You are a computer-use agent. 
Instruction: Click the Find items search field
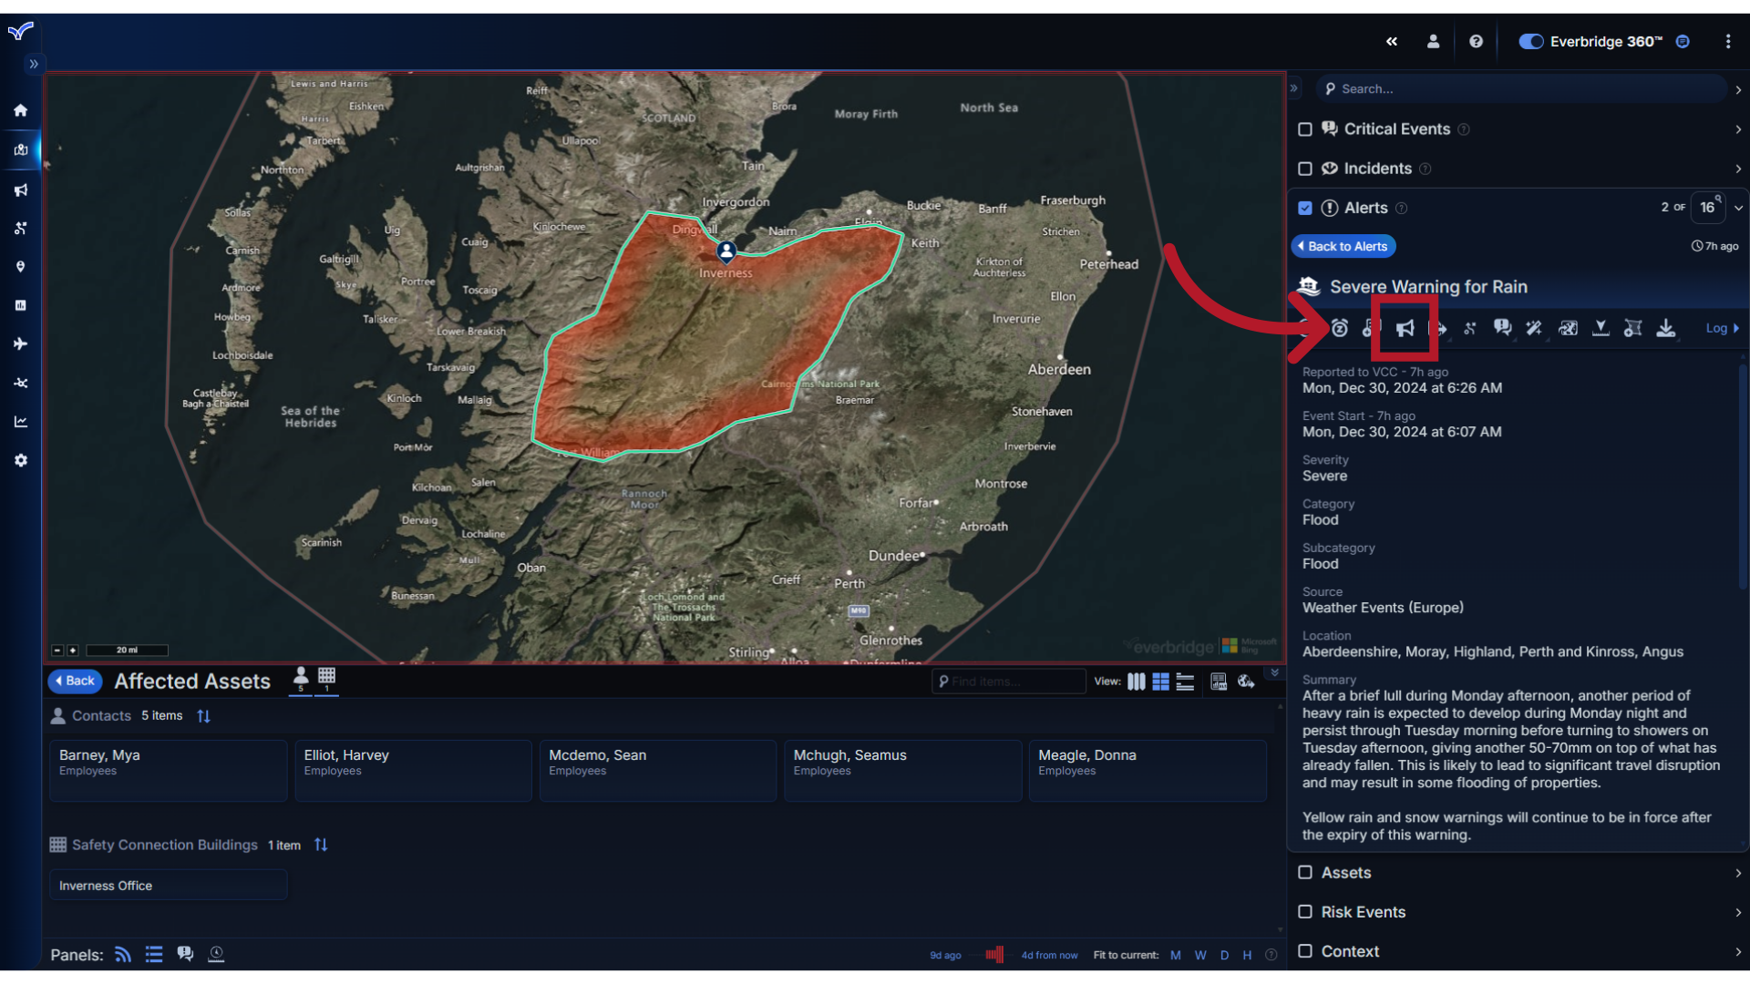point(1007,681)
